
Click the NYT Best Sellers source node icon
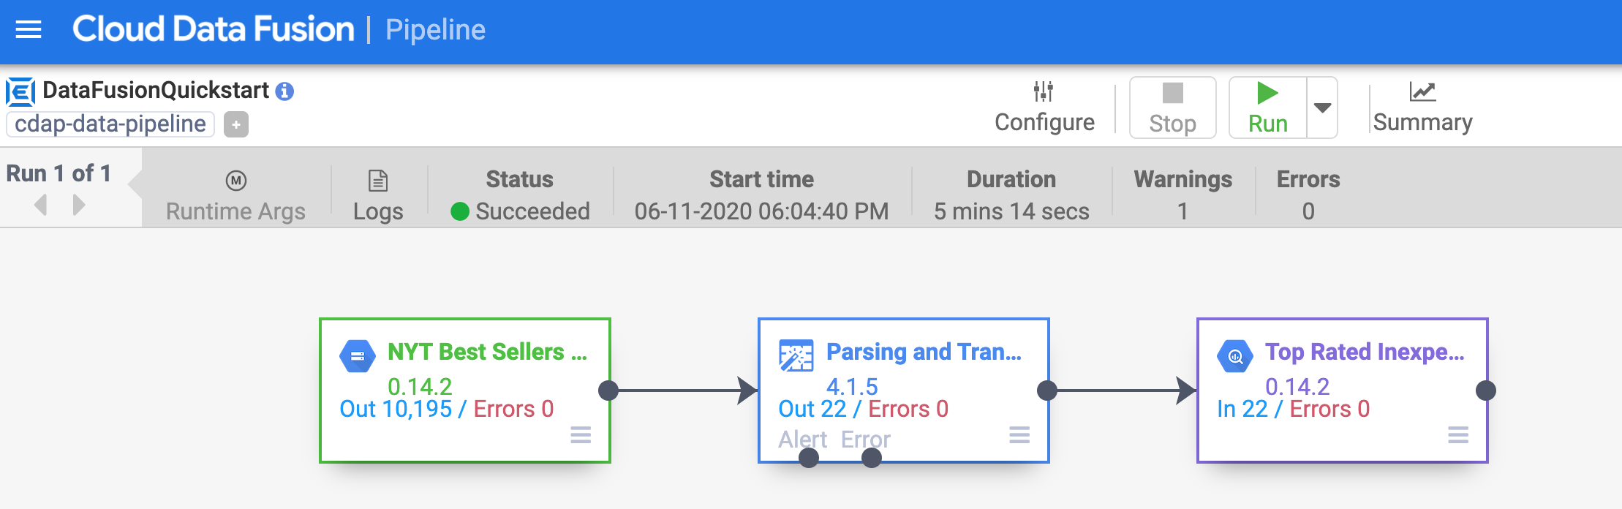coord(358,357)
